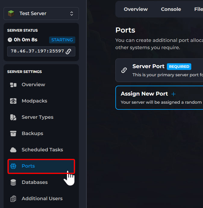Viewport: 203px width, 208px height.
Task: Open Scheduled Tasks page
Action: pos(41,150)
